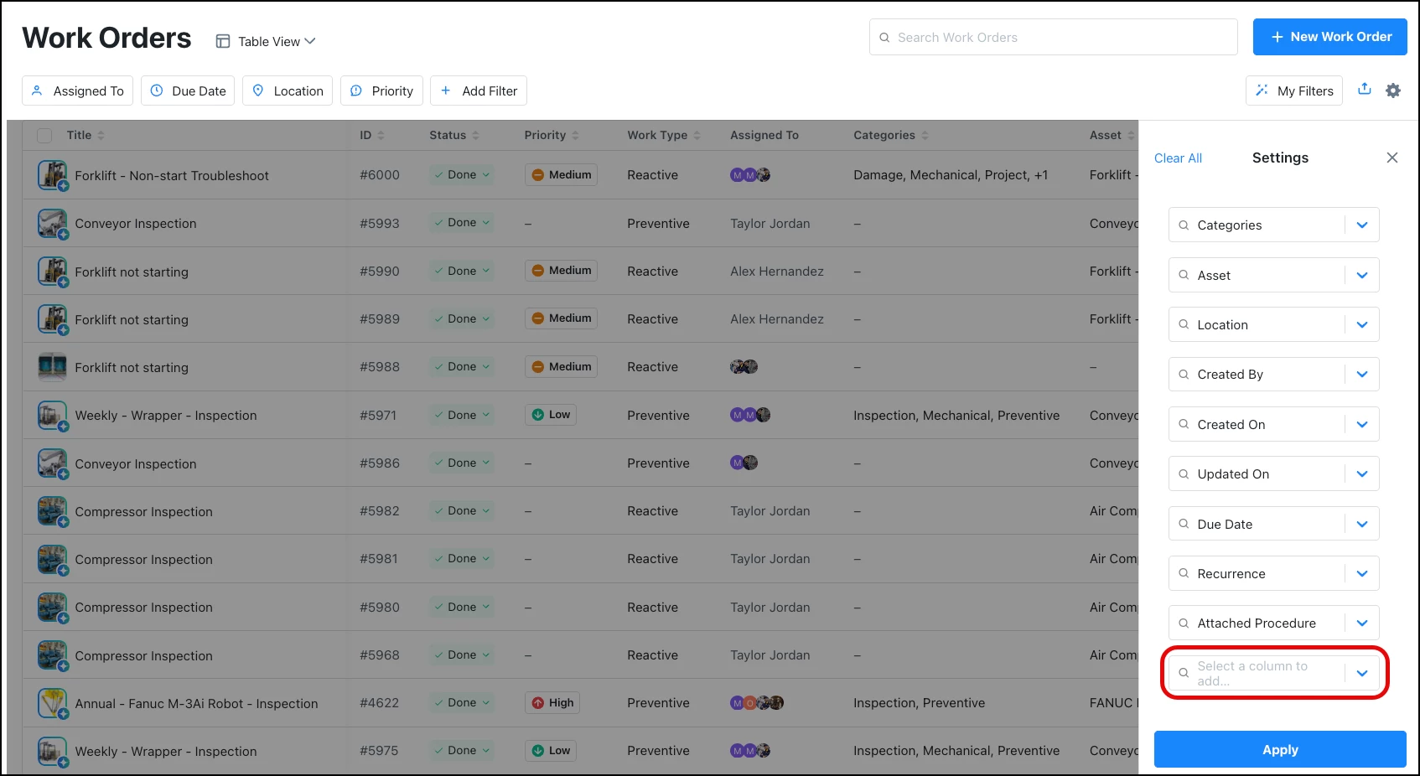Open the Done status dropdown for #6000
This screenshot has width=1420, height=776.
pos(462,174)
